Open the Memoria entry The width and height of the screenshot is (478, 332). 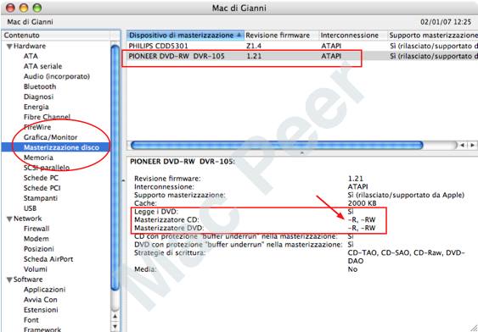tap(38, 158)
